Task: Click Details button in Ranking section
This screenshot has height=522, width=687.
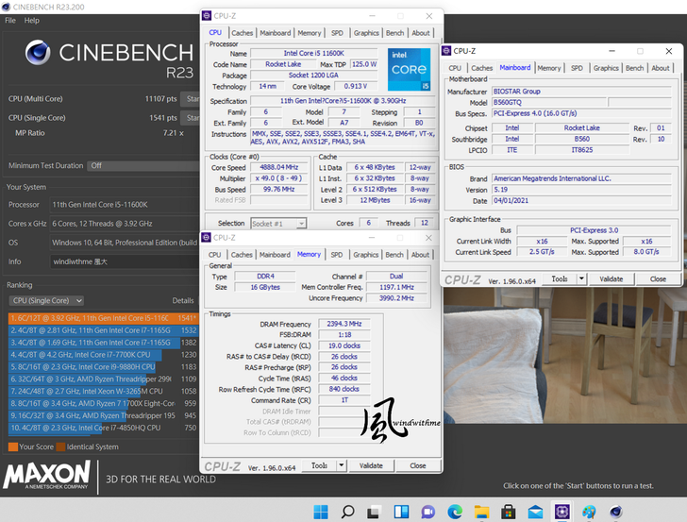Action: pos(183,300)
